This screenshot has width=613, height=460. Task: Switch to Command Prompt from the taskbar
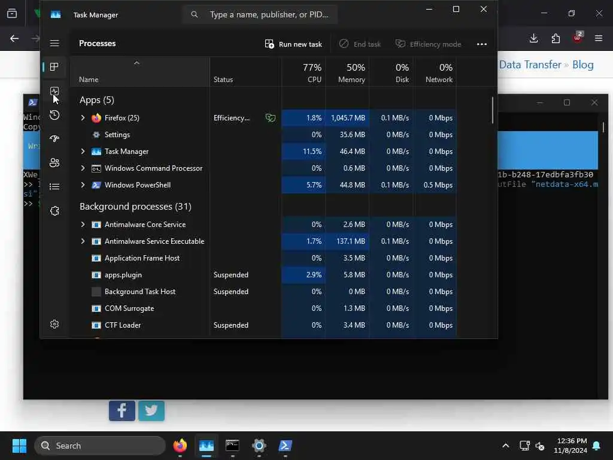click(x=232, y=446)
